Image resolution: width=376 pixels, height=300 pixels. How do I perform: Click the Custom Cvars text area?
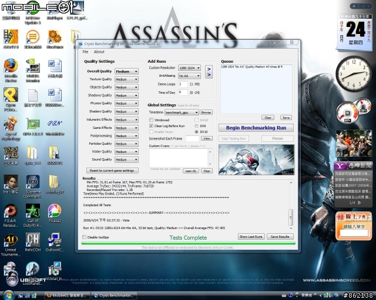tap(179, 158)
